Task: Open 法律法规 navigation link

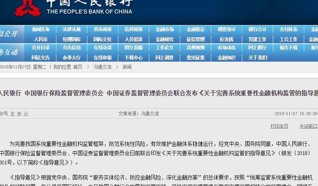Action: (72, 29)
